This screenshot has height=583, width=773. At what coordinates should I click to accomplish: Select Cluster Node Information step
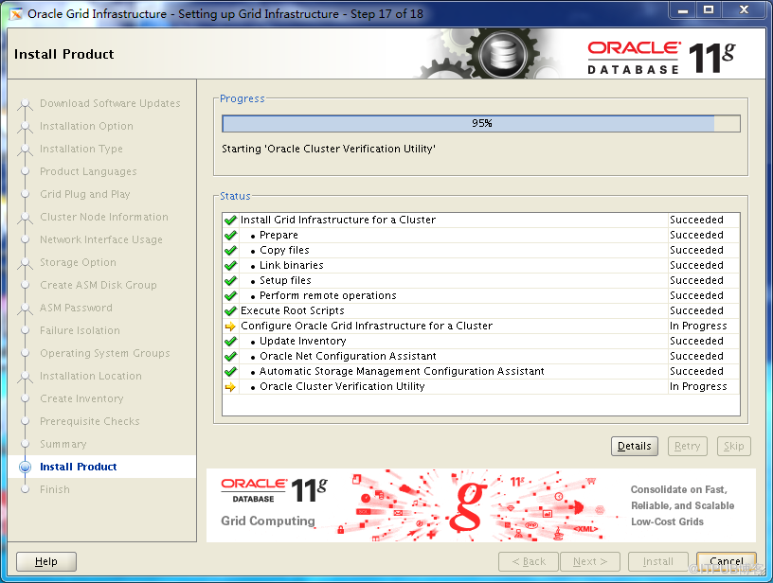104,217
